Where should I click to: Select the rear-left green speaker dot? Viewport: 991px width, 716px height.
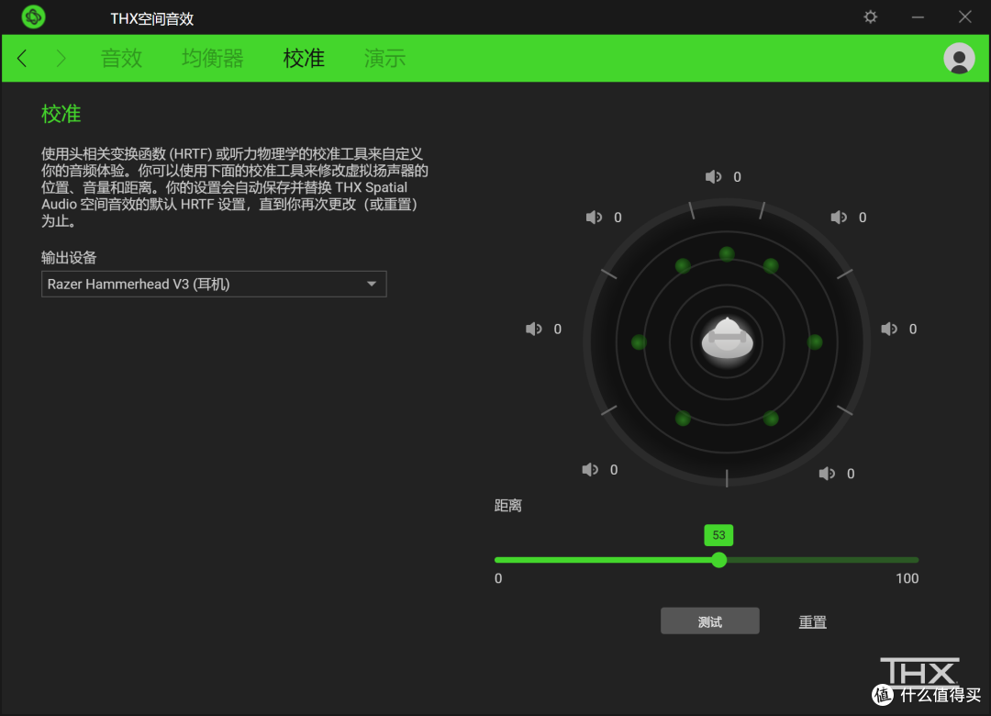683,418
